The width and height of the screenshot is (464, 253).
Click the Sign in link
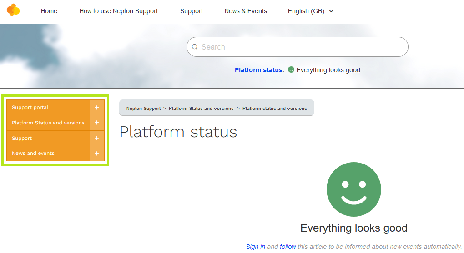255,247
